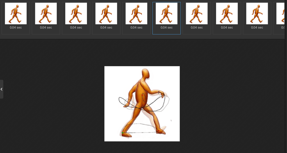Click the 0.04 sec duration under ninth frame

(x=257, y=27)
